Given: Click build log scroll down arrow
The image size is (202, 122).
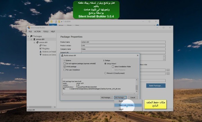Looking at the screenshot, I should coord(137,91).
